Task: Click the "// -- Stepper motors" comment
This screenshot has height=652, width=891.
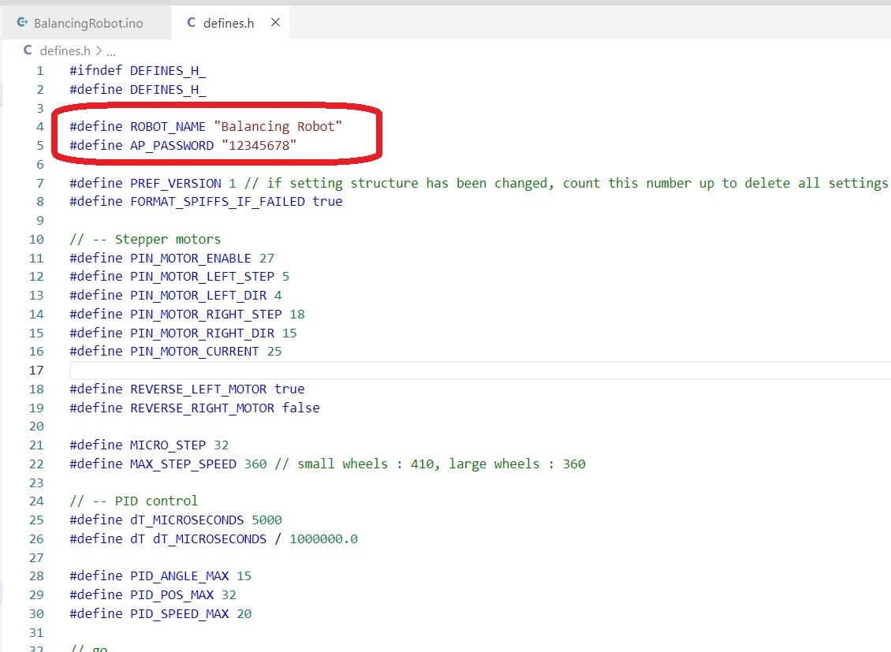Action: 145,239
